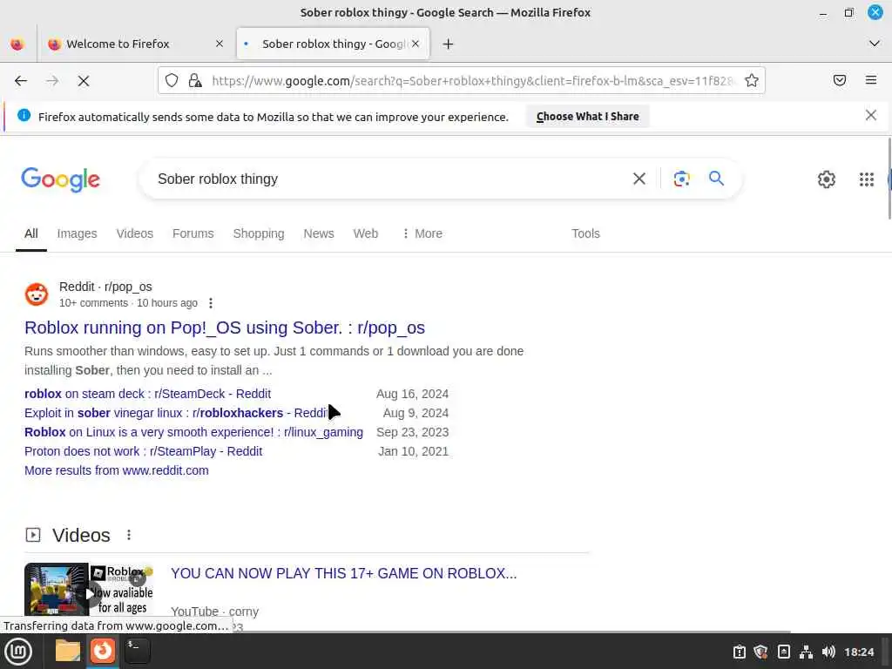
Task: Open Exploit in sober vinegar linux link
Action: pos(178,413)
